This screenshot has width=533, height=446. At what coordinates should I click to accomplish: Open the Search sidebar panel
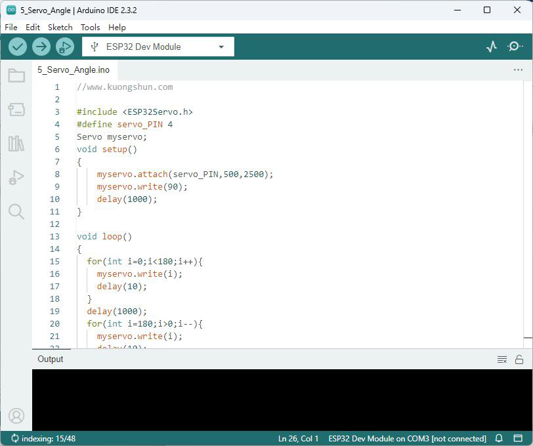tap(16, 212)
